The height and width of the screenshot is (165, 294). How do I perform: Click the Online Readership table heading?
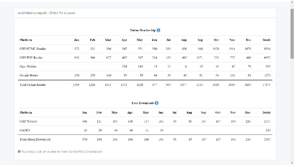pos(143,31)
